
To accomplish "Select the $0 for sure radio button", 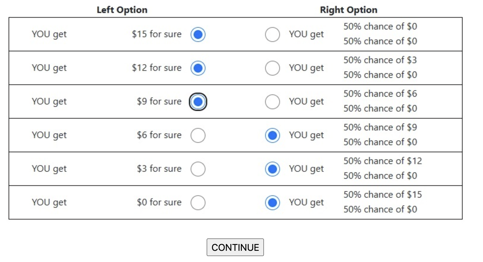I will click(x=198, y=203).
